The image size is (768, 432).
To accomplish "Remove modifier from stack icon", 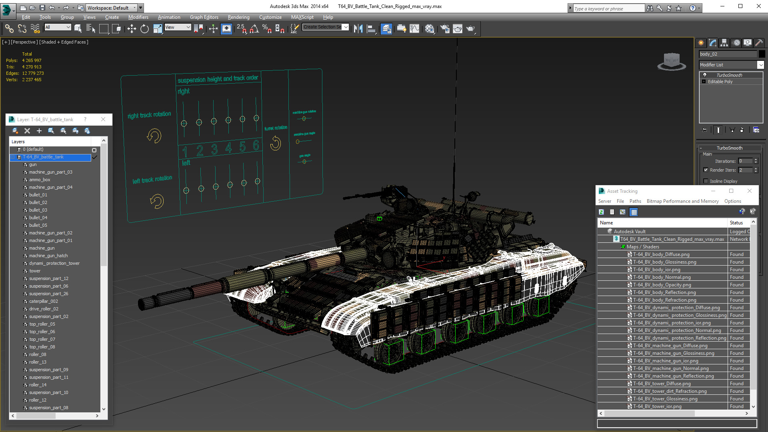I will tap(742, 130).
